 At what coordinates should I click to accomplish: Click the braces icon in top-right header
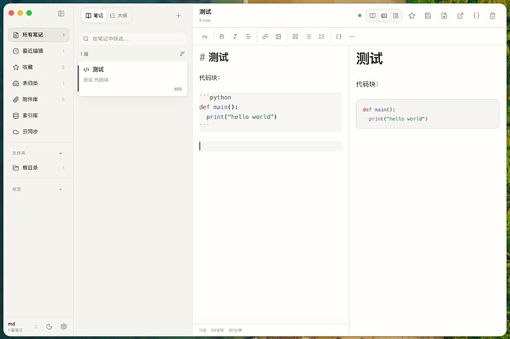click(x=476, y=16)
